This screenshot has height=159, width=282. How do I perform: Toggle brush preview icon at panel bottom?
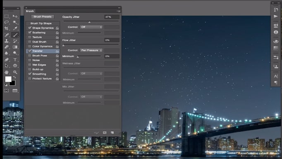pos(96,133)
